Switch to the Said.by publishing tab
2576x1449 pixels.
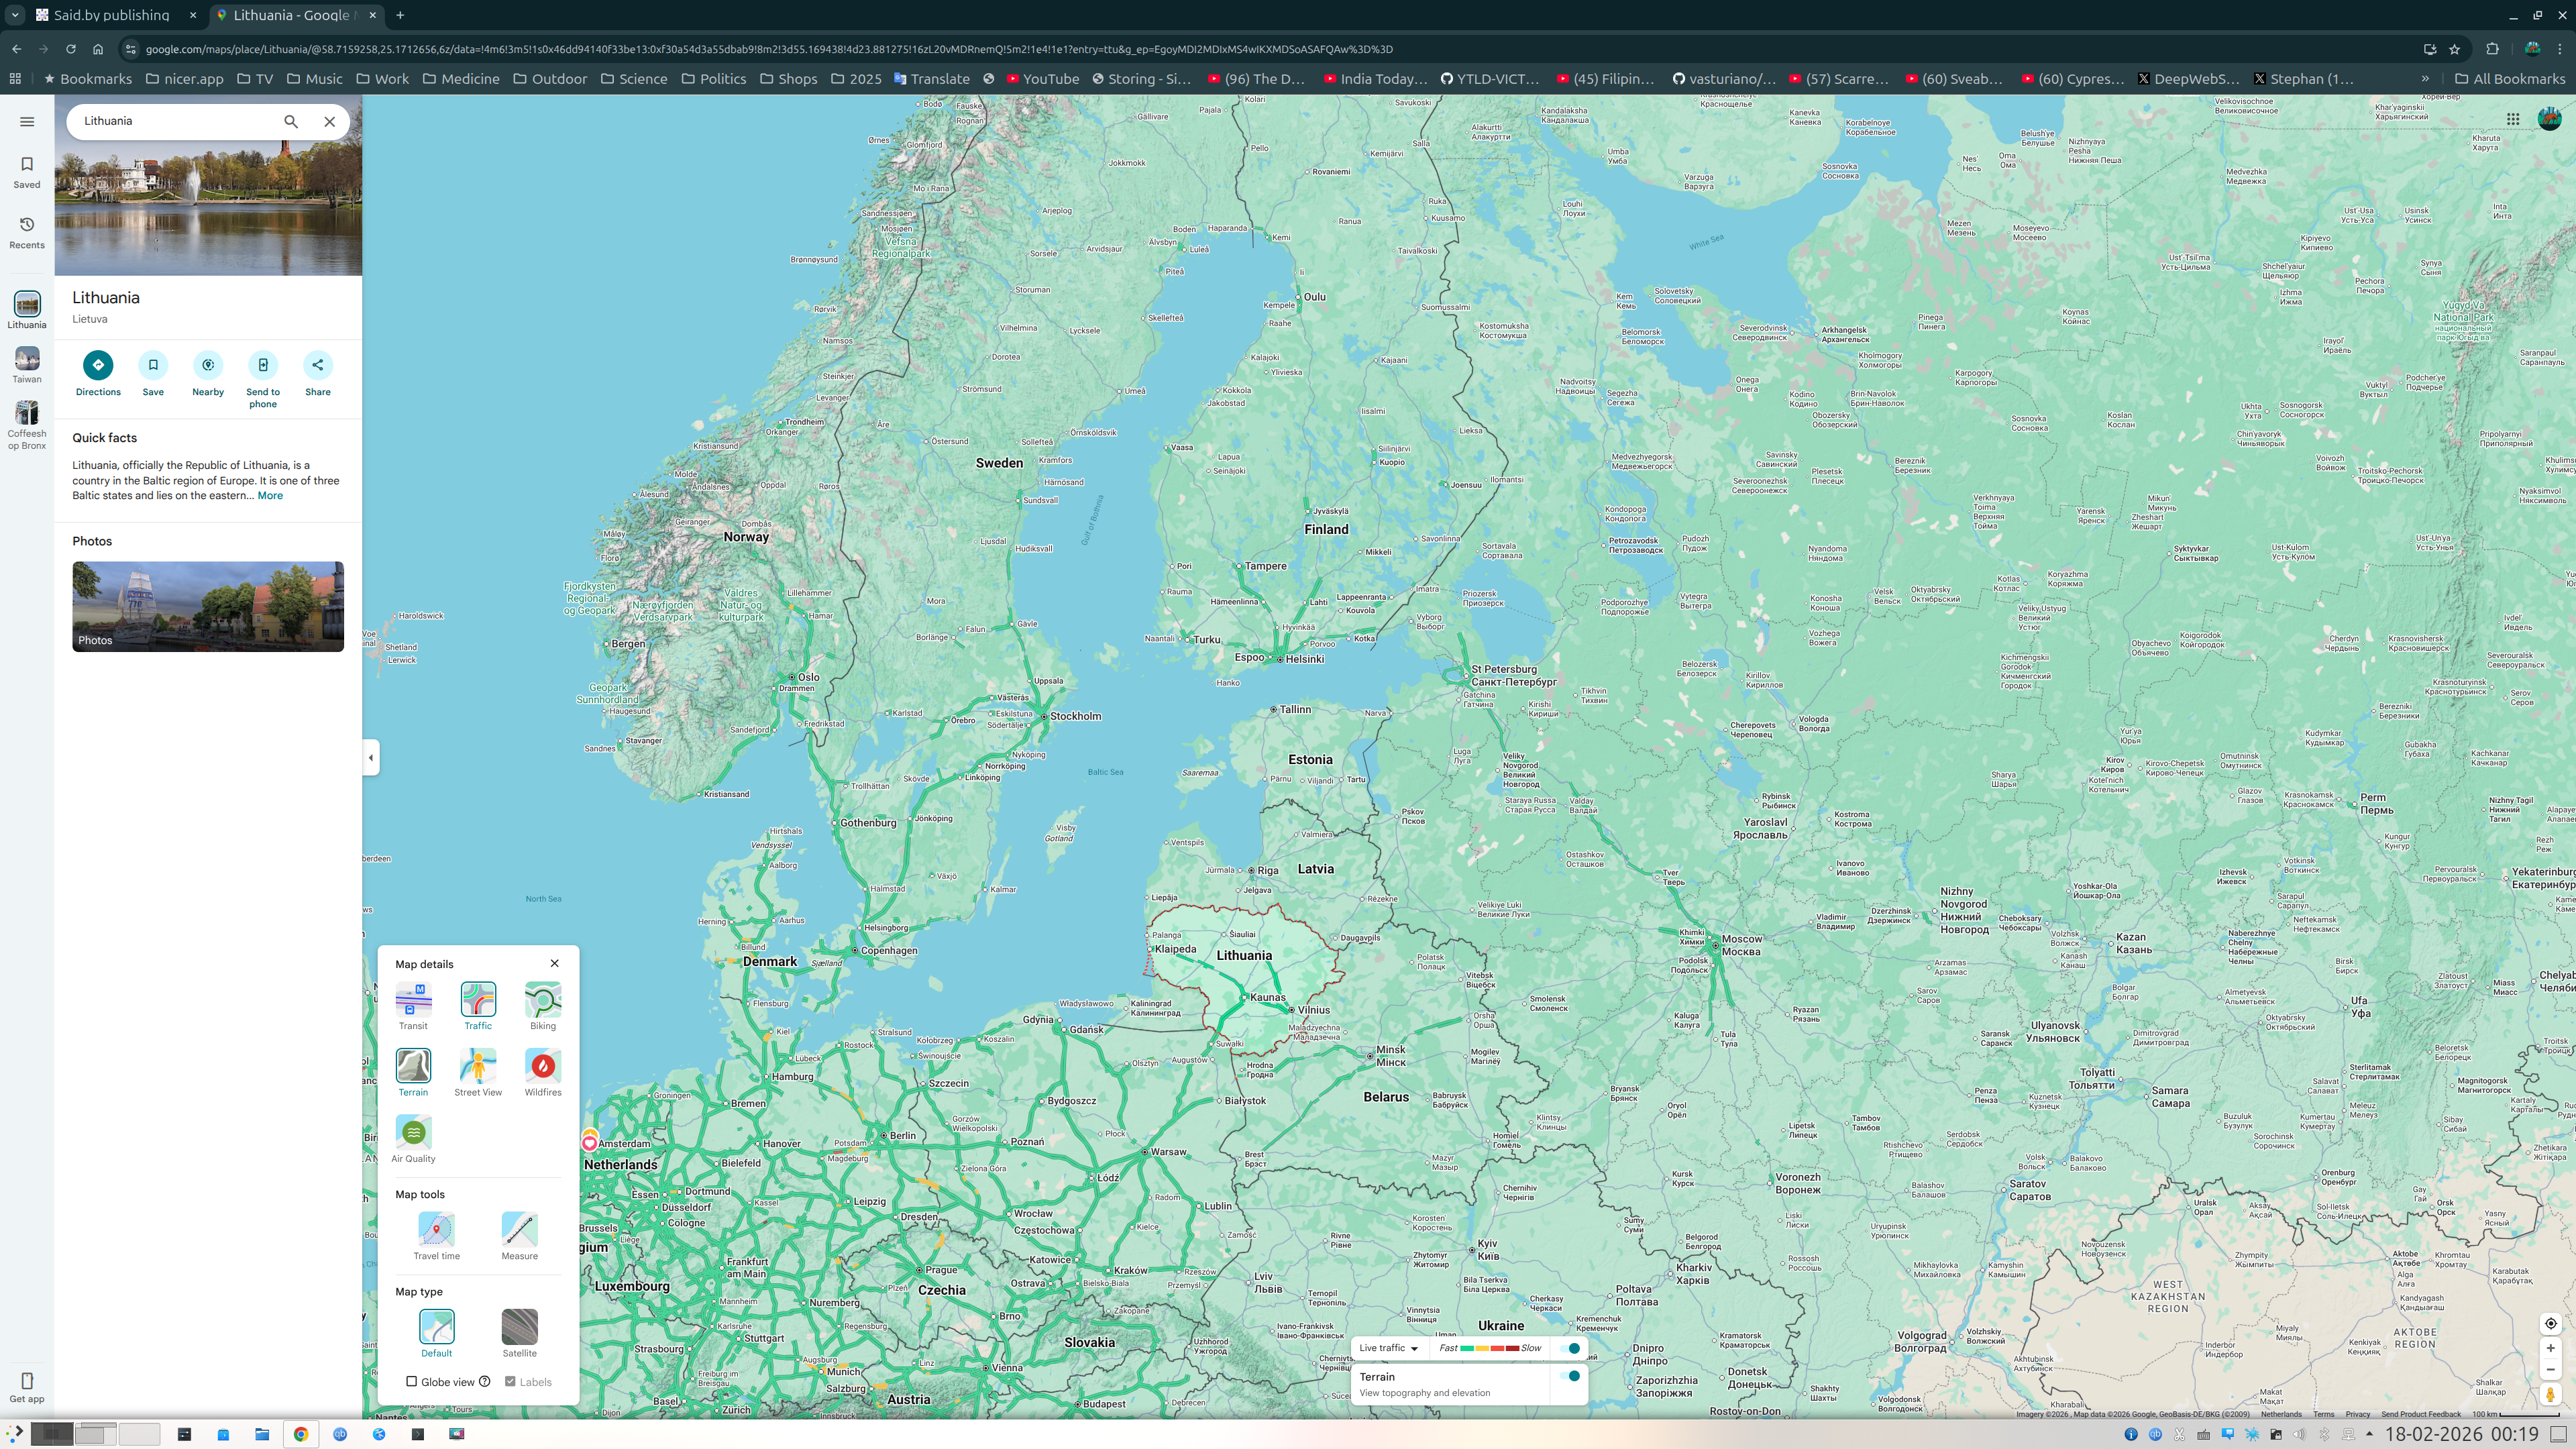tap(111, 15)
